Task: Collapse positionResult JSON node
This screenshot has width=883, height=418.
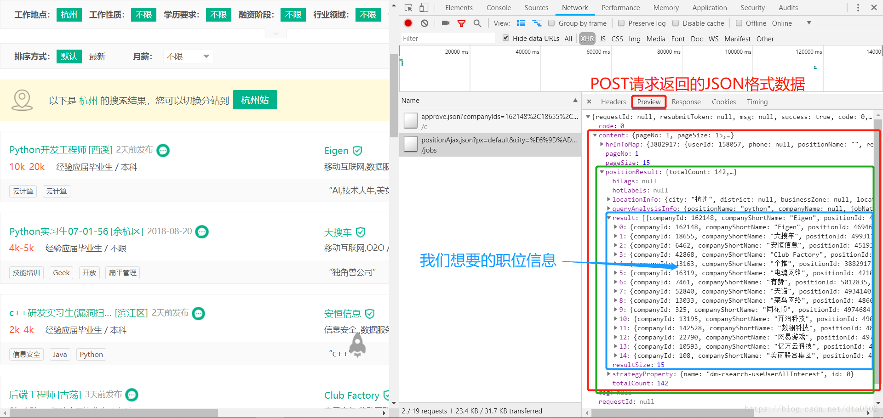Action: coord(602,172)
